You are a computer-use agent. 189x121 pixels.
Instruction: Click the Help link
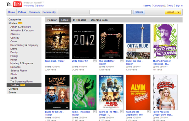click(171, 6)
